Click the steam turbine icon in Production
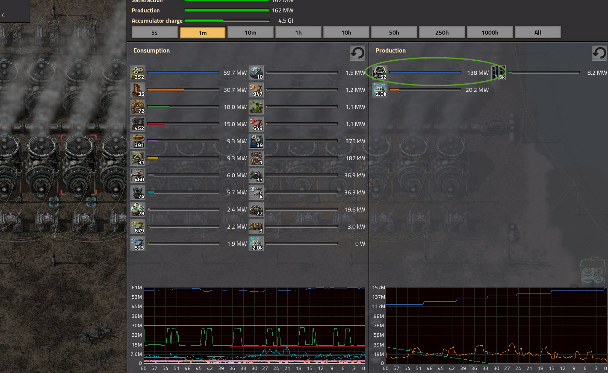This screenshot has height=373, width=608. pyautogui.click(x=380, y=73)
